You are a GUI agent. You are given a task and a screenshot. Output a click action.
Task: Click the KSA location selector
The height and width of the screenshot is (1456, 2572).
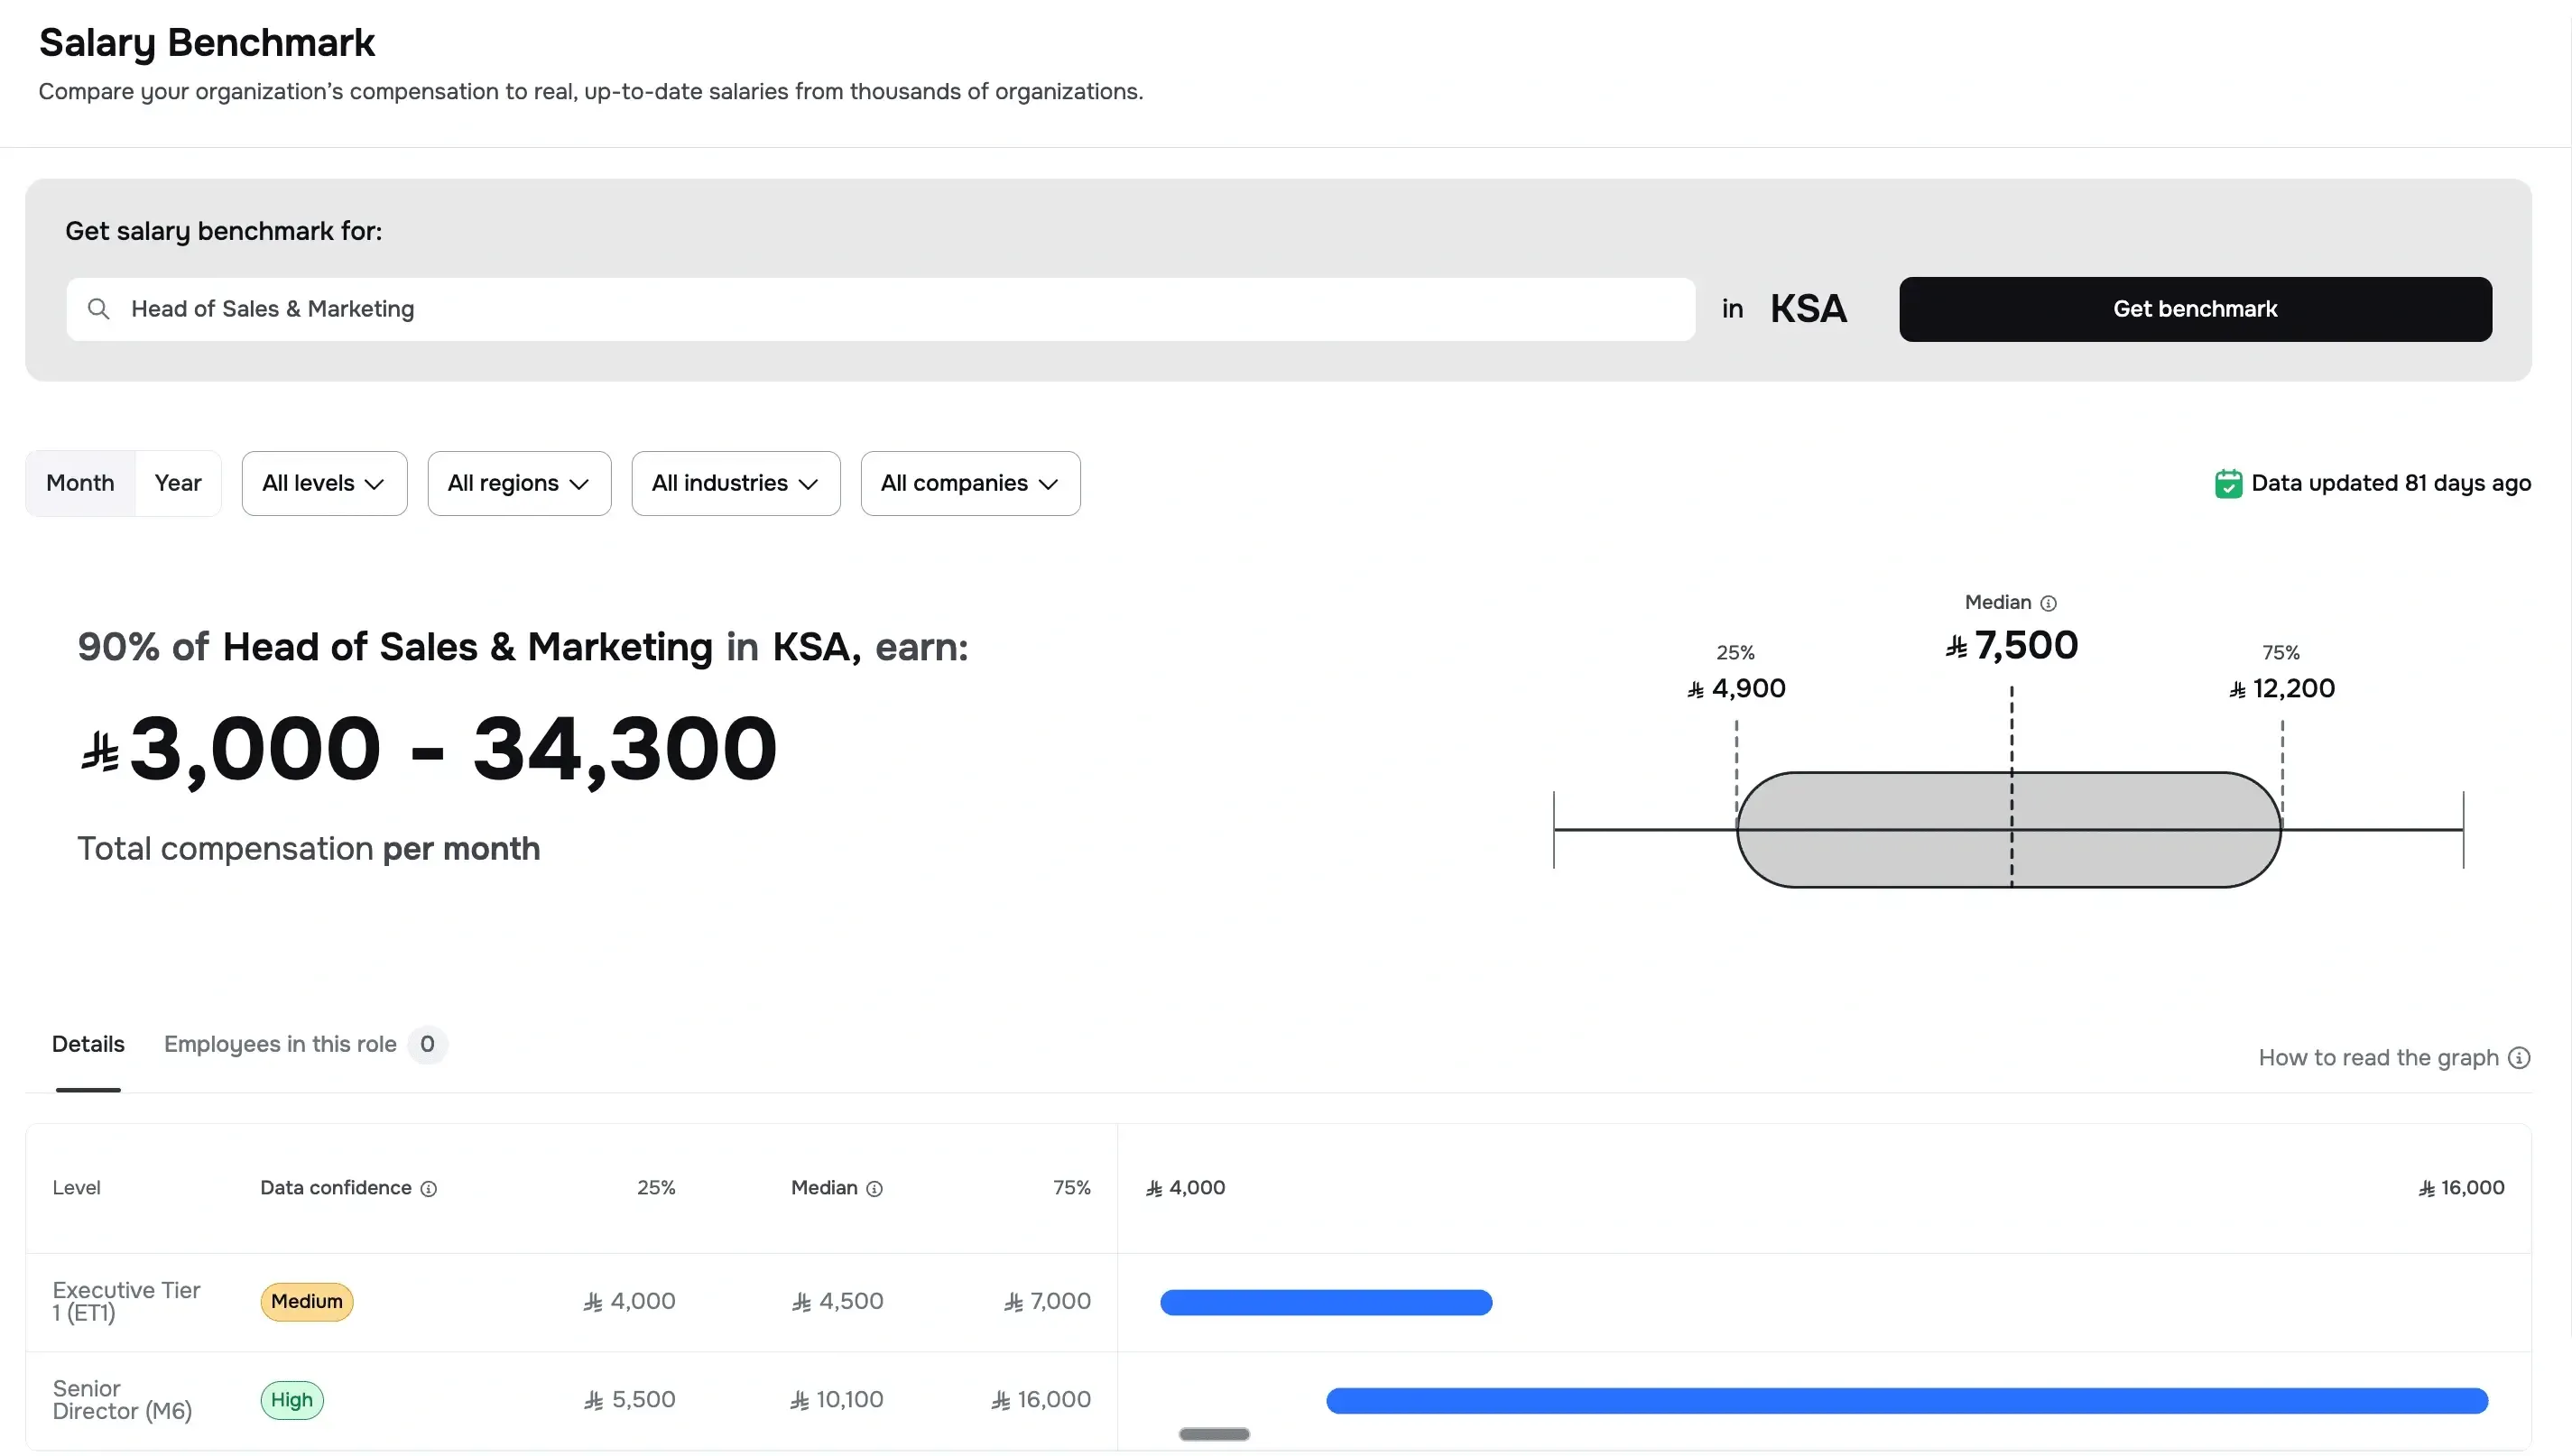tap(1807, 308)
